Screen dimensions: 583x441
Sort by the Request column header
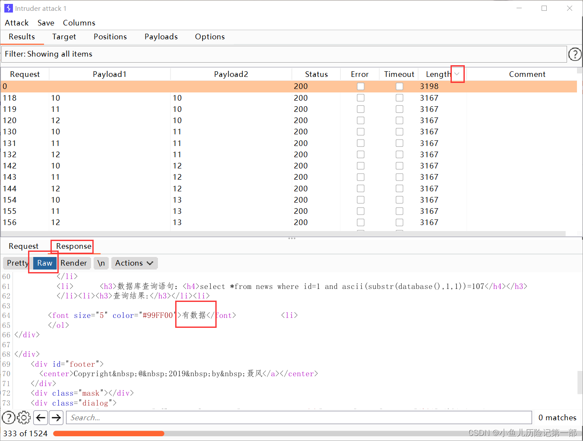point(25,74)
